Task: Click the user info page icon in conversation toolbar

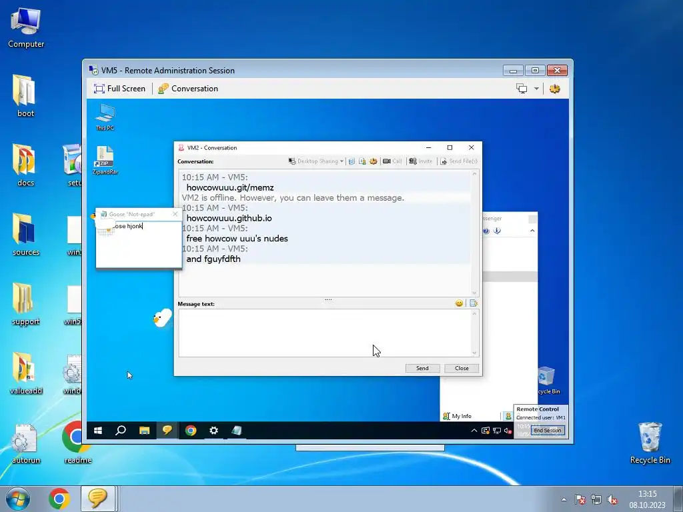Action: point(362,161)
